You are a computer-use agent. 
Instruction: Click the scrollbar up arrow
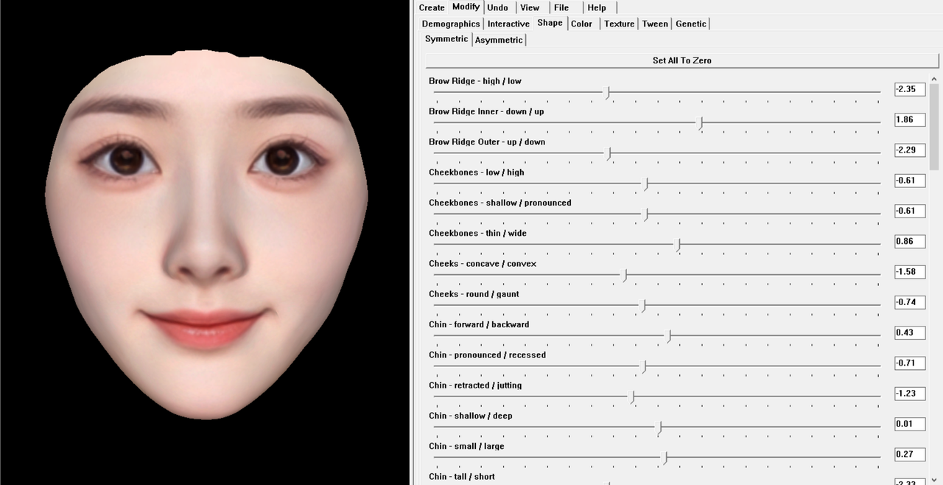pos(934,79)
